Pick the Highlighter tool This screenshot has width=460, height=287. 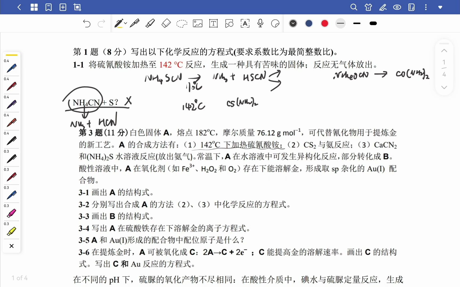pos(150,23)
